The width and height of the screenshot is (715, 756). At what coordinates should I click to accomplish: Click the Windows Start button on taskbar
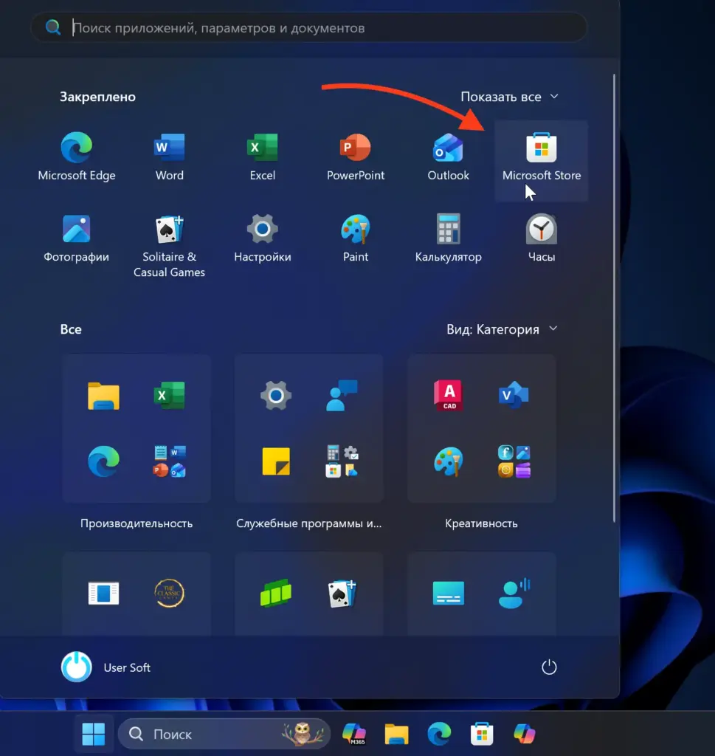click(x=94, y=735)
